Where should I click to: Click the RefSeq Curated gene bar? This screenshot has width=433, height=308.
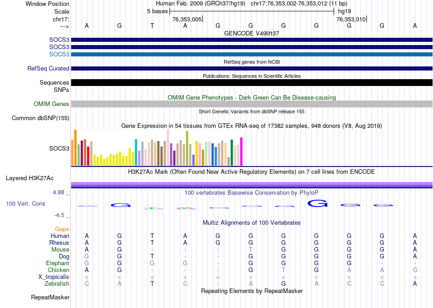(252, 68)
